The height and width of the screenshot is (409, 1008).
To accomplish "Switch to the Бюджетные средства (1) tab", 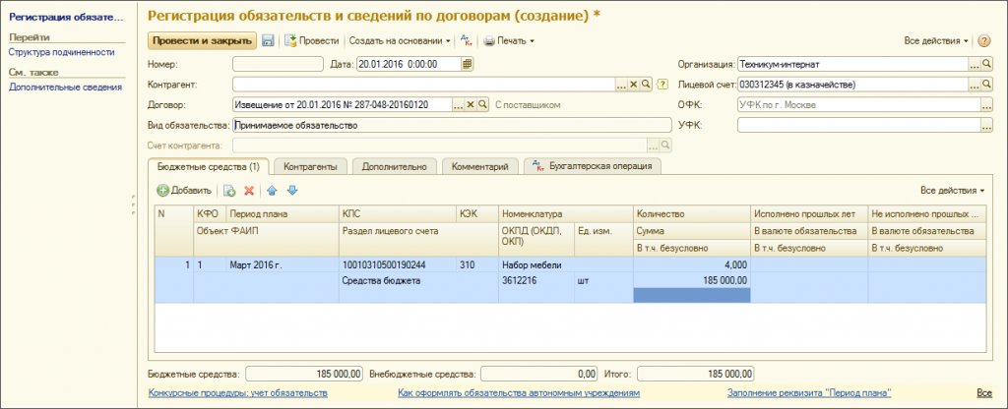I will coord(209,166).
